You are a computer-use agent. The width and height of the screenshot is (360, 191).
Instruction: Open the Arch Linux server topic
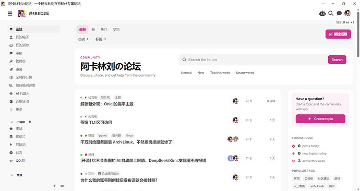tap(127, 142)
